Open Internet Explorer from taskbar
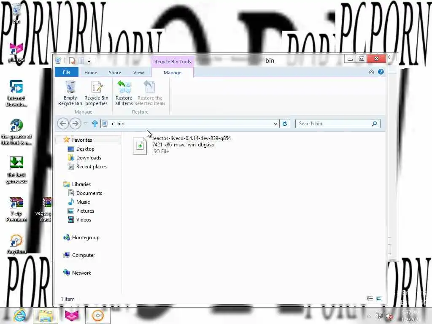 [20, 316]
